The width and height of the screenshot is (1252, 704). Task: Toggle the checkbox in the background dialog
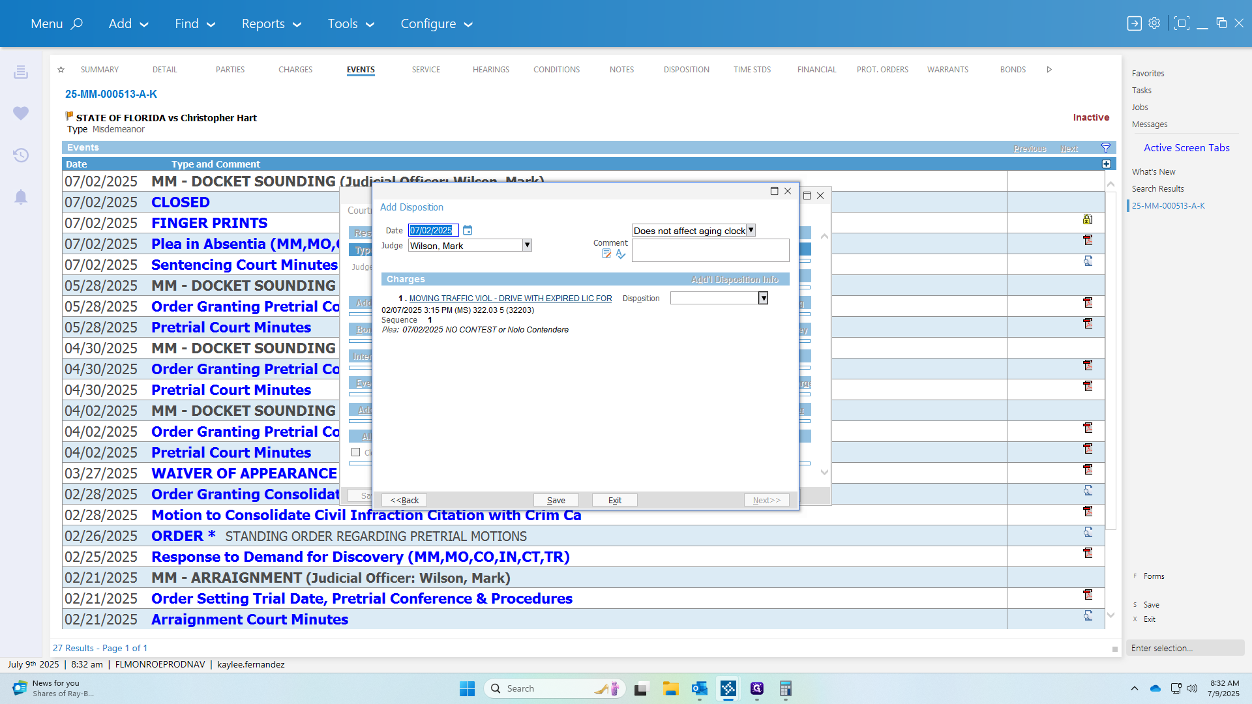point(356,452)
